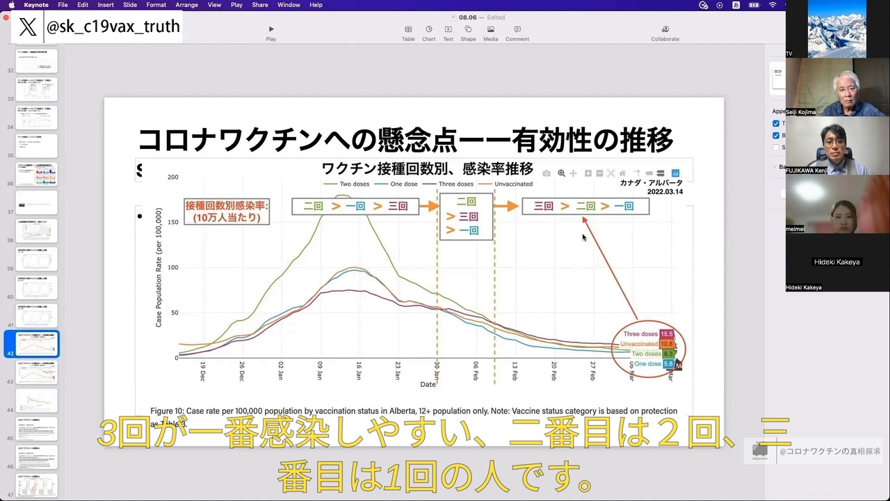The width and height of the screenshot is (890, 501).
Task: Open the Format menu
Action: 156,5
